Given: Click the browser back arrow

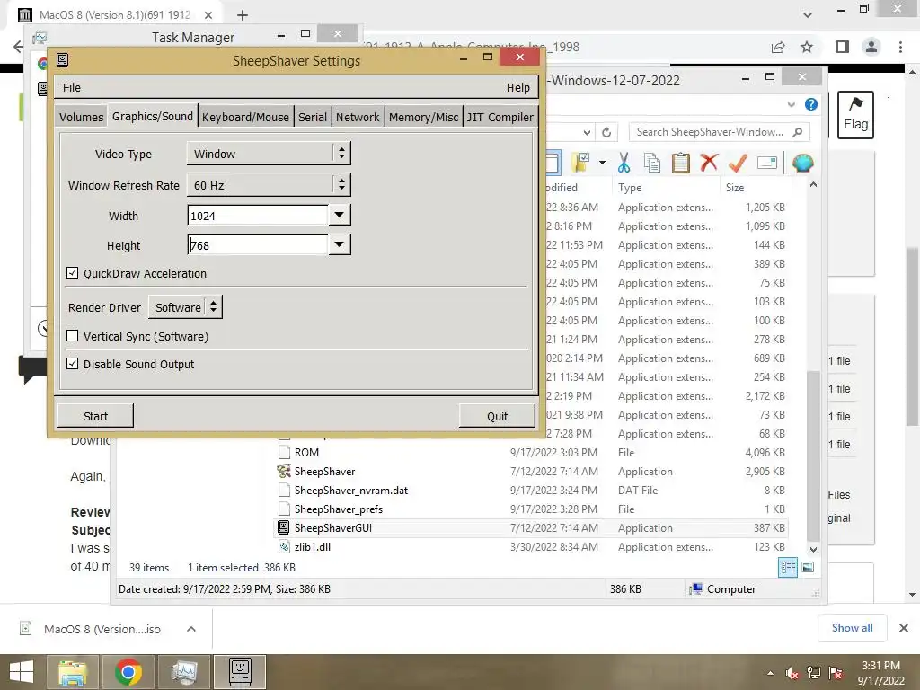Looking at the screenshot, I should [x=18, y=47].
